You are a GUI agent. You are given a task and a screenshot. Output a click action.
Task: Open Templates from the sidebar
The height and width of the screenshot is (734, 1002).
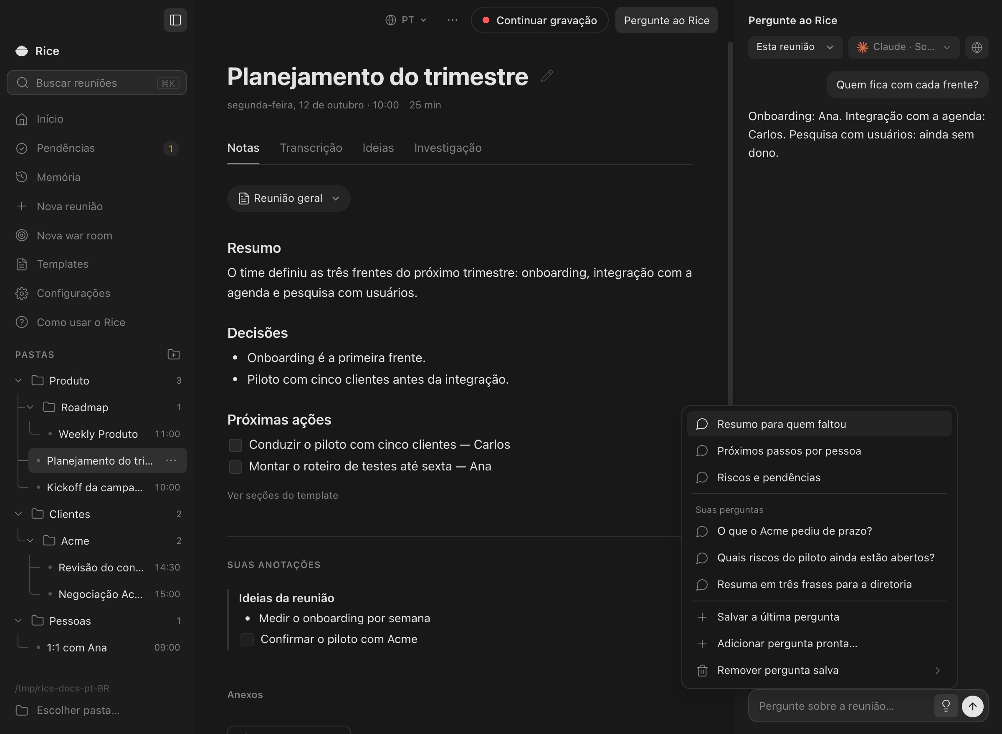coord(97,264)
